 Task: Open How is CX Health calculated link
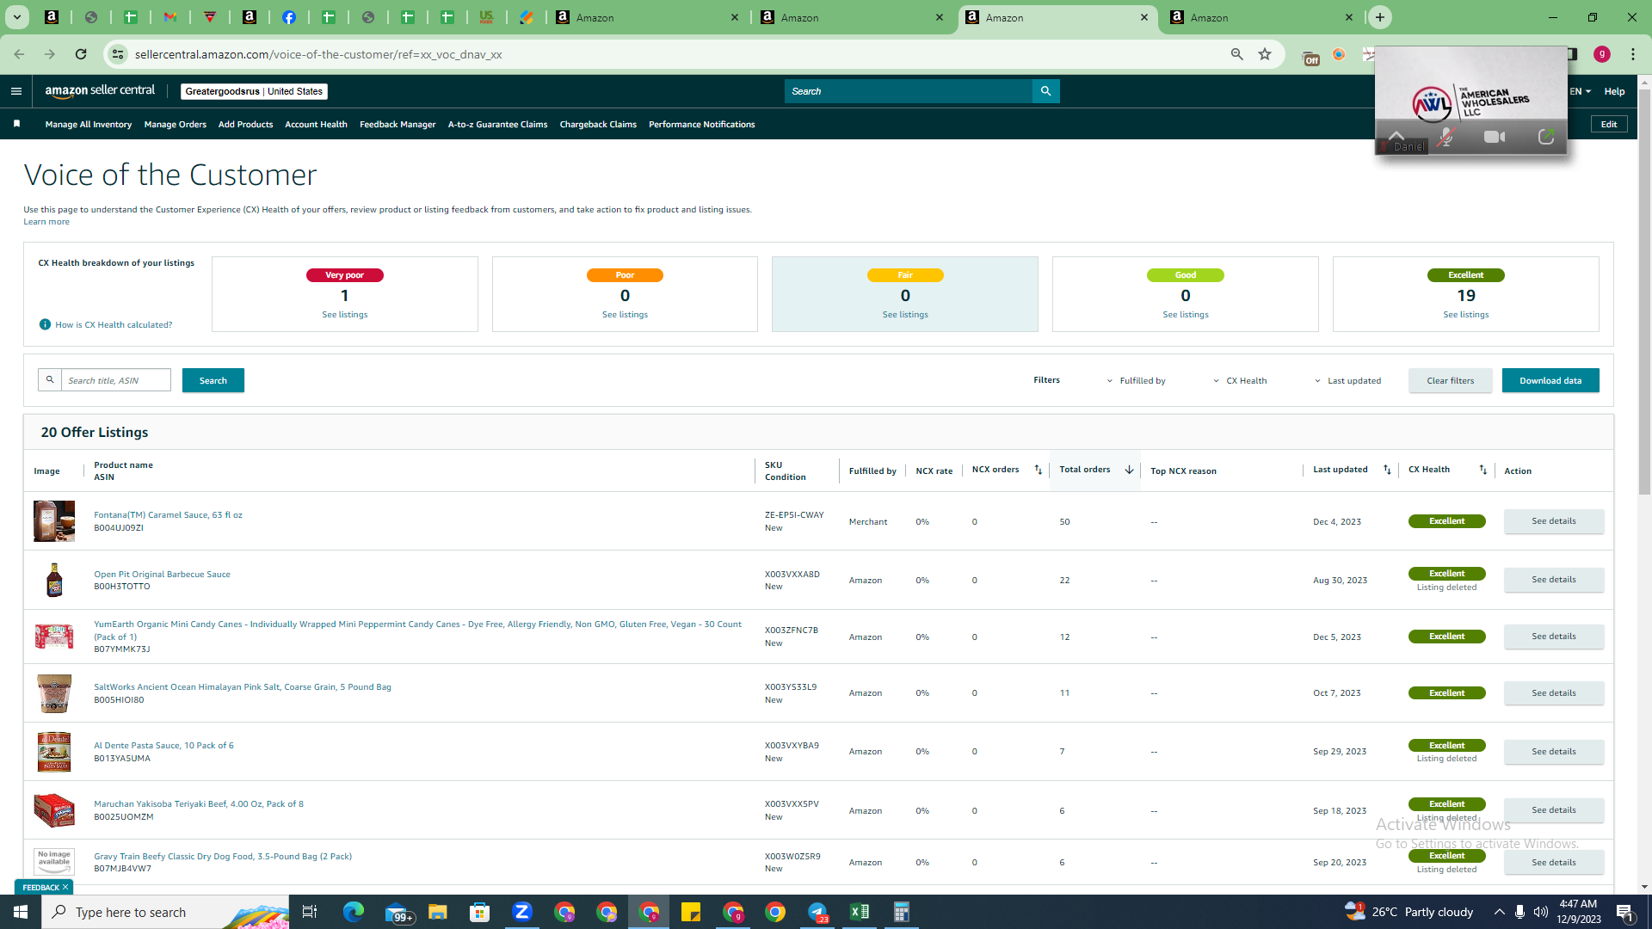click(x=114, y=324)
